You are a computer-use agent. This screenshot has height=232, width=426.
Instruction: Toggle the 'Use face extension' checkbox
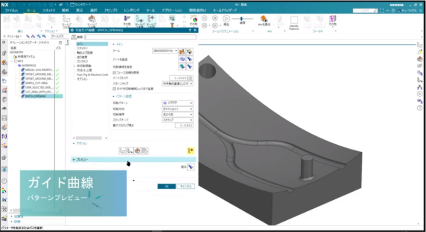point(114,73)
